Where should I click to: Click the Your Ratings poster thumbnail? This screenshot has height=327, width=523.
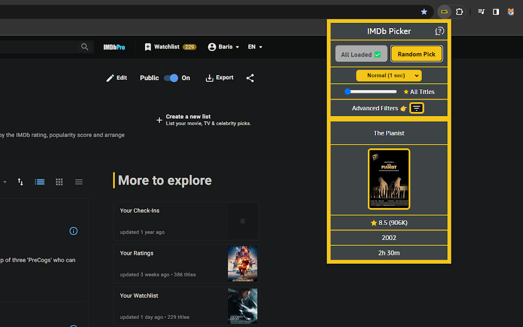tap(243, 264)
